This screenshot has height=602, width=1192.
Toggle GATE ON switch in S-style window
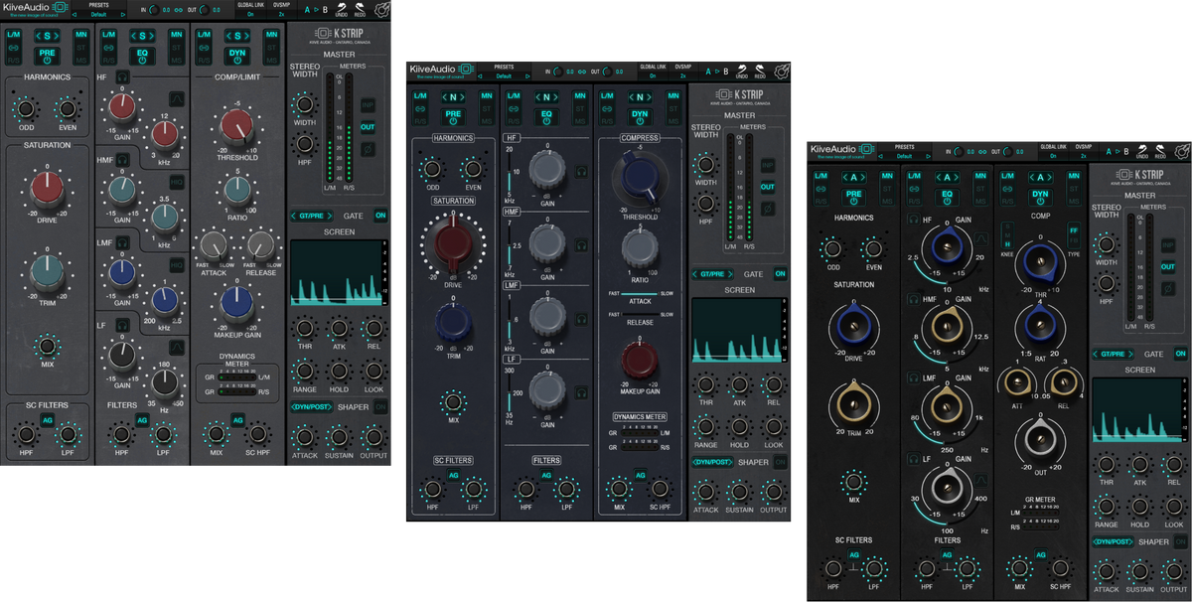(379, 216)
